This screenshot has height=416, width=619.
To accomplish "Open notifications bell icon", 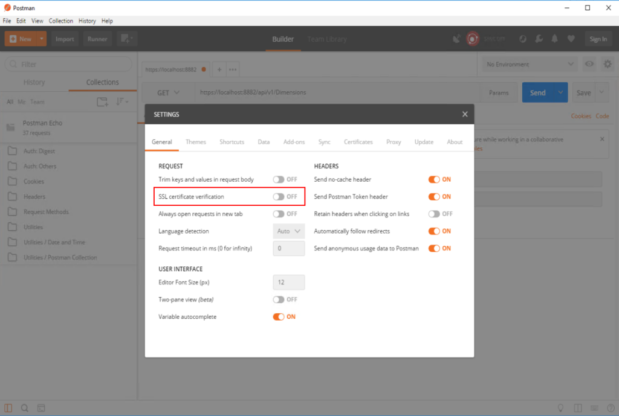I will point(554,39).
